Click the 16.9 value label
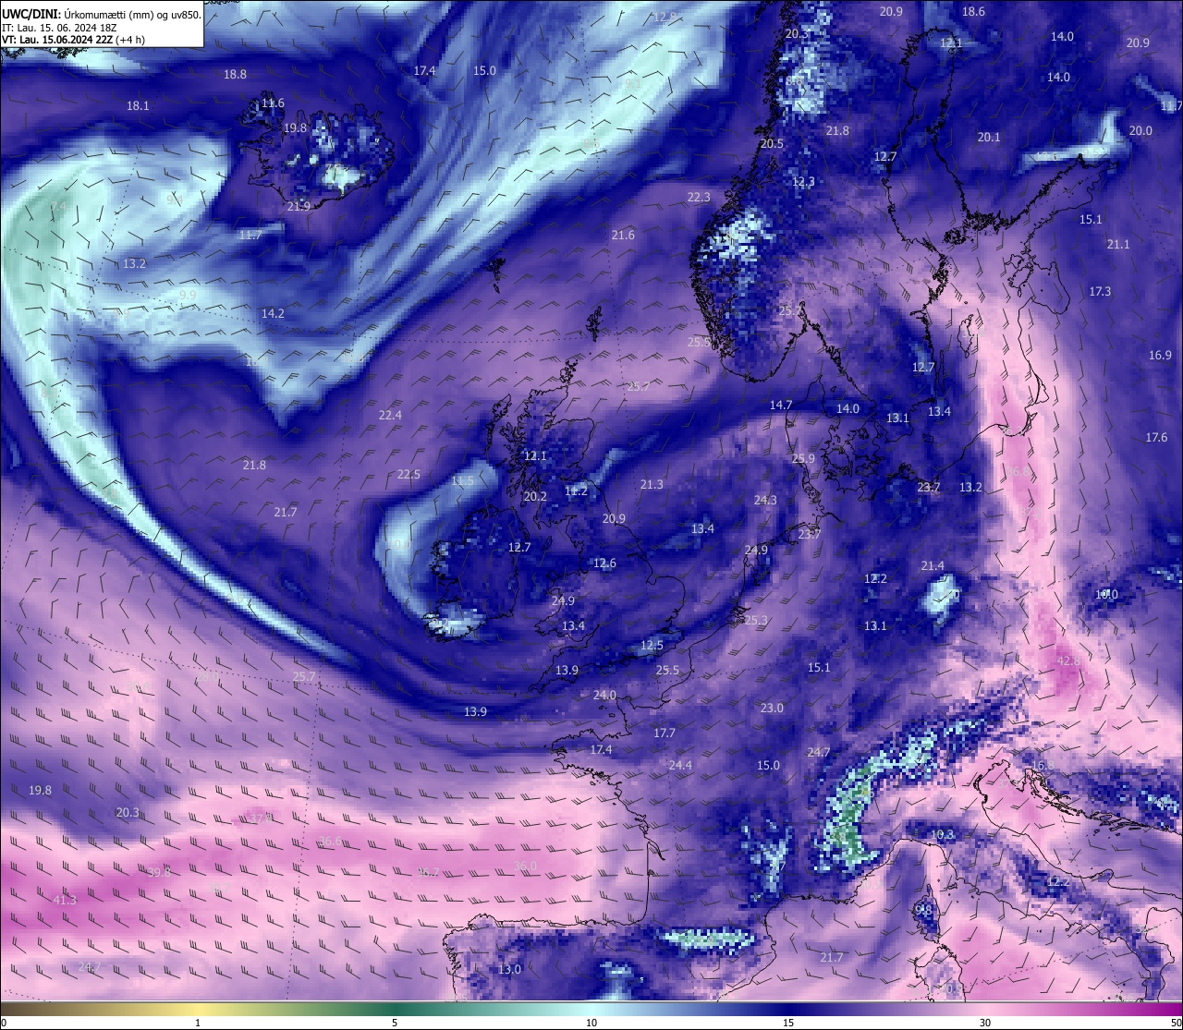 (x=1160, y=355)
